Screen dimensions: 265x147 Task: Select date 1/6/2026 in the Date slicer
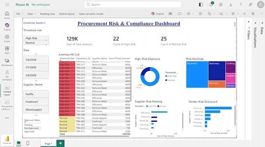click(36, 59)
